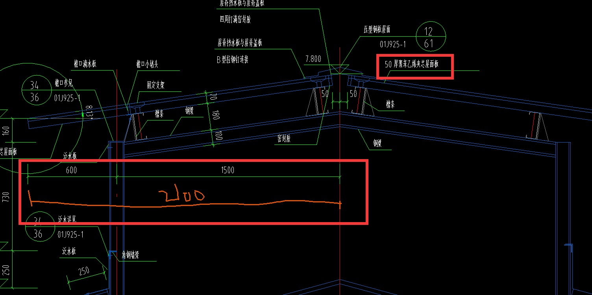The image size is (592, 295).
Task: Select the 泛水板 label above 角钢墙梁
Action: tap(68, 251)
